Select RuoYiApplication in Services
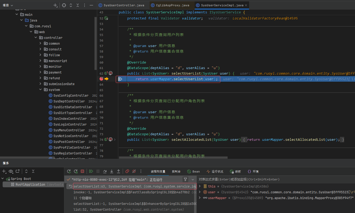 tap(33, 184)
